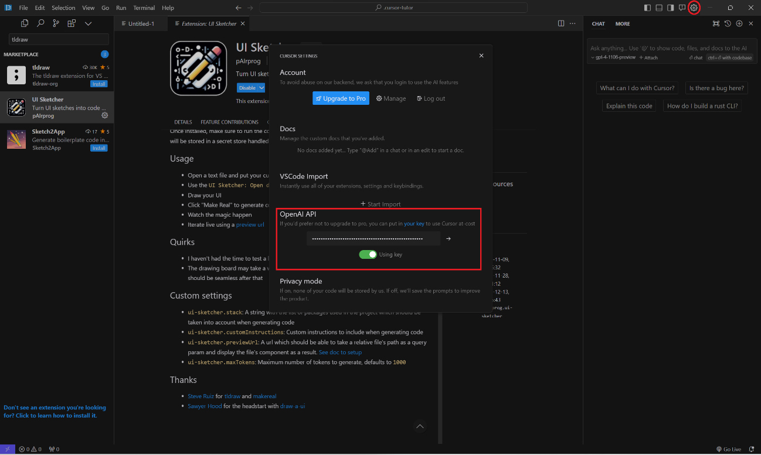Go back with the navigation arrow

(x=238, y=8)
